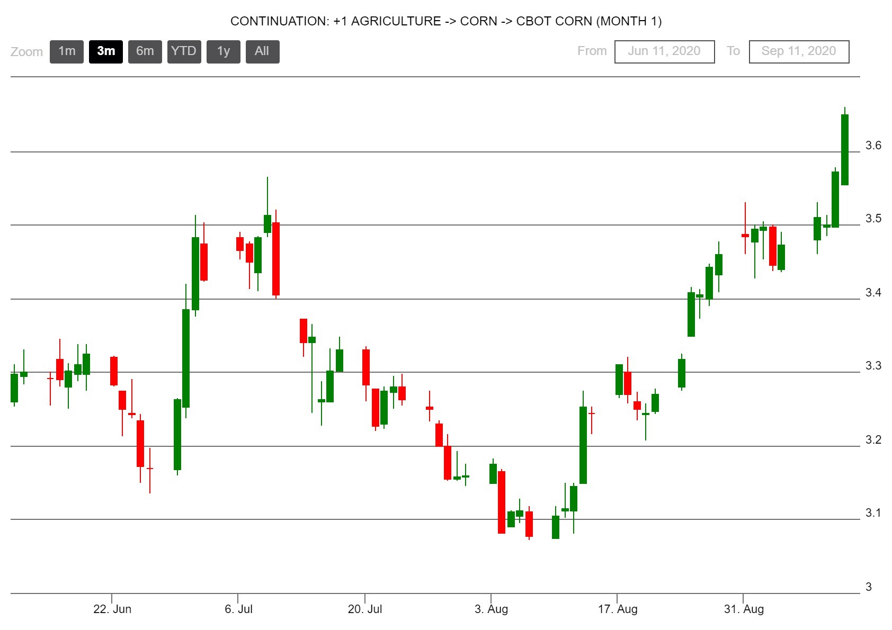The image size is (892, 630).
Task: Click the From date field Jun 11, 2020
Action: pyautogui.click(x=664, y=52)
